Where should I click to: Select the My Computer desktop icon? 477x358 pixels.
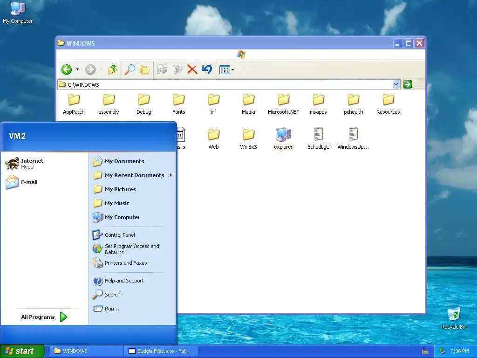pyautogui.click(x=18, y=12)
